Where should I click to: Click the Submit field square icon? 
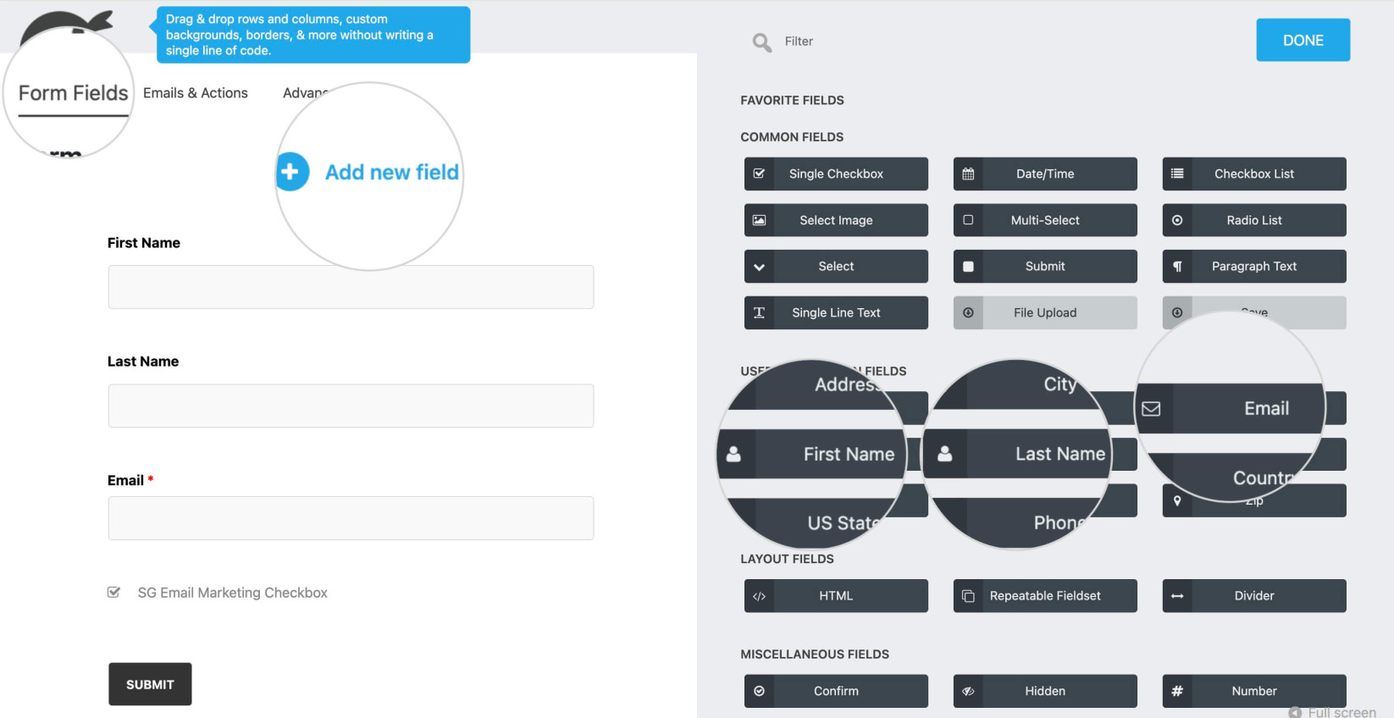[968, 266]
